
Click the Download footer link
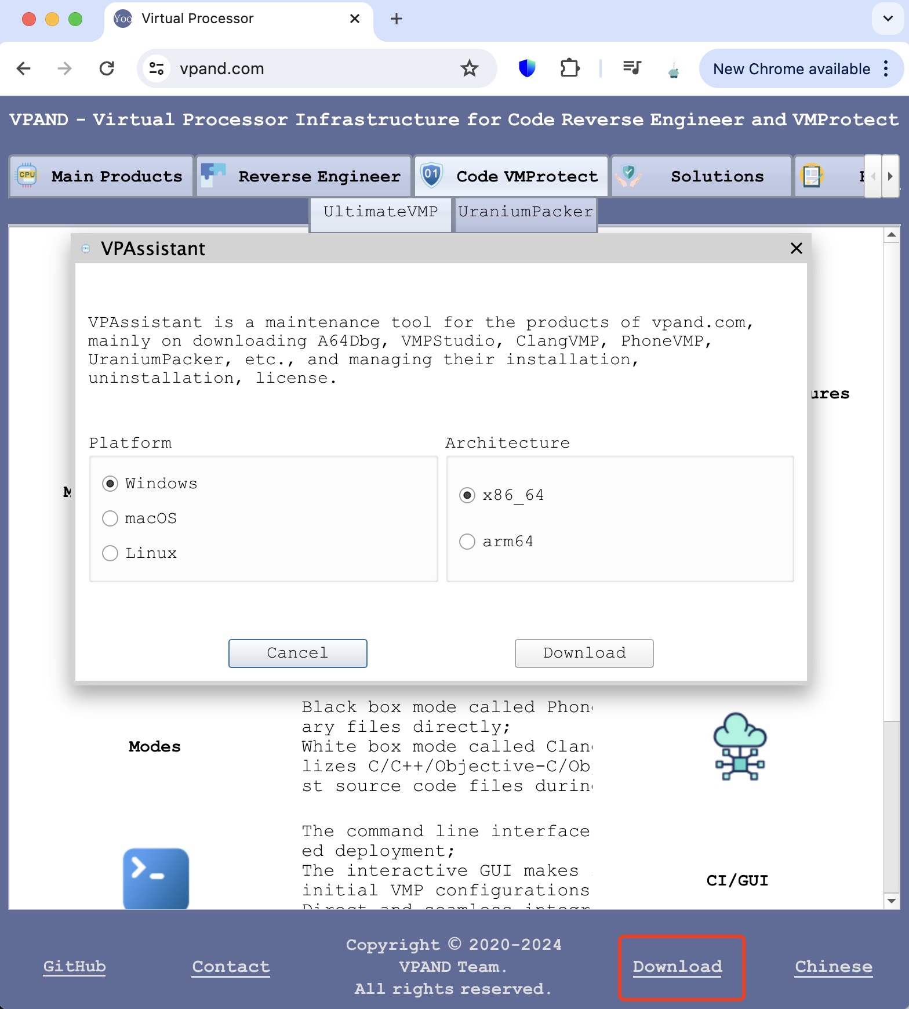677,966
